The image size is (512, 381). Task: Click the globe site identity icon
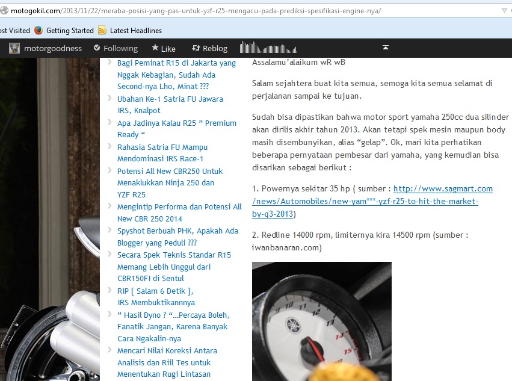[5, 11]
